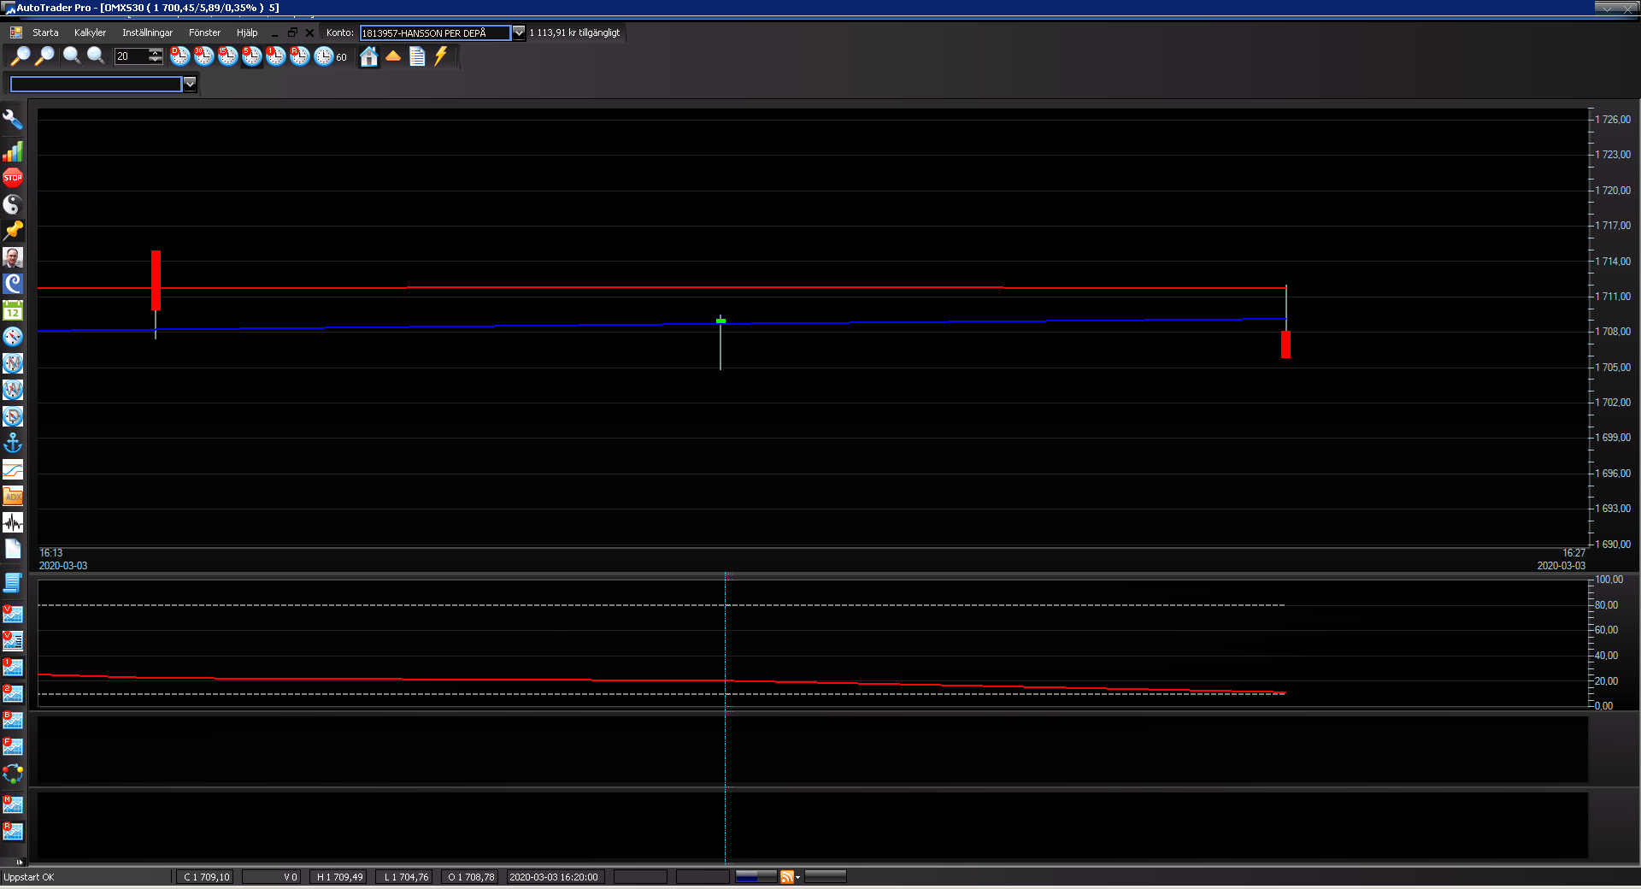
Task: Click the red STOP icon in sidebar
Action: pyautogui.click(x=13, y=178)
